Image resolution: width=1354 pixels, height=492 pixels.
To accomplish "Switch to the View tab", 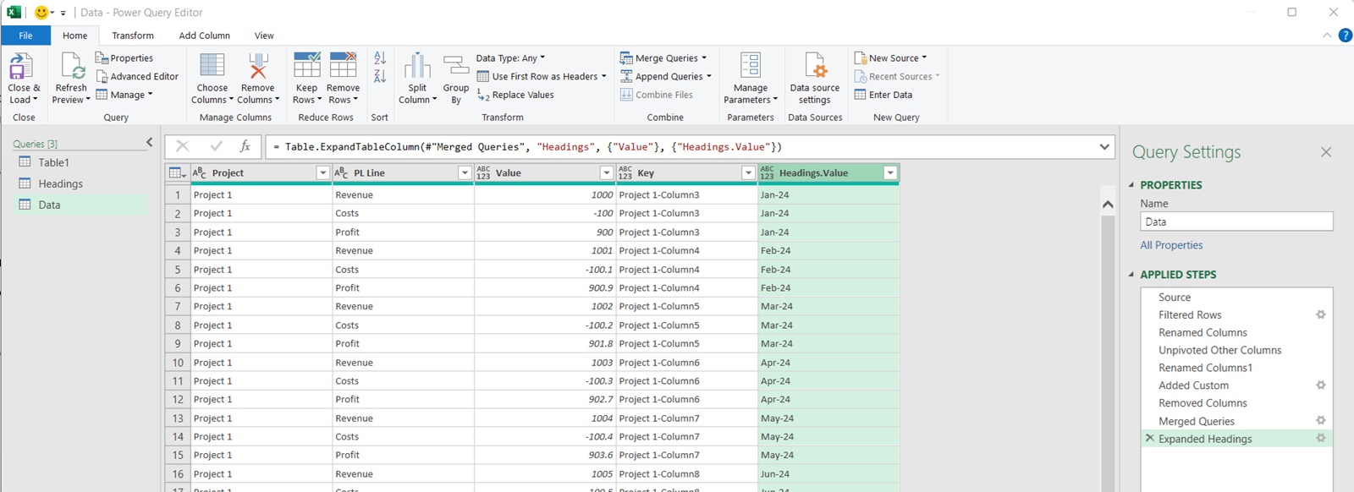I will pyautogui.click(x=264, y=36).
